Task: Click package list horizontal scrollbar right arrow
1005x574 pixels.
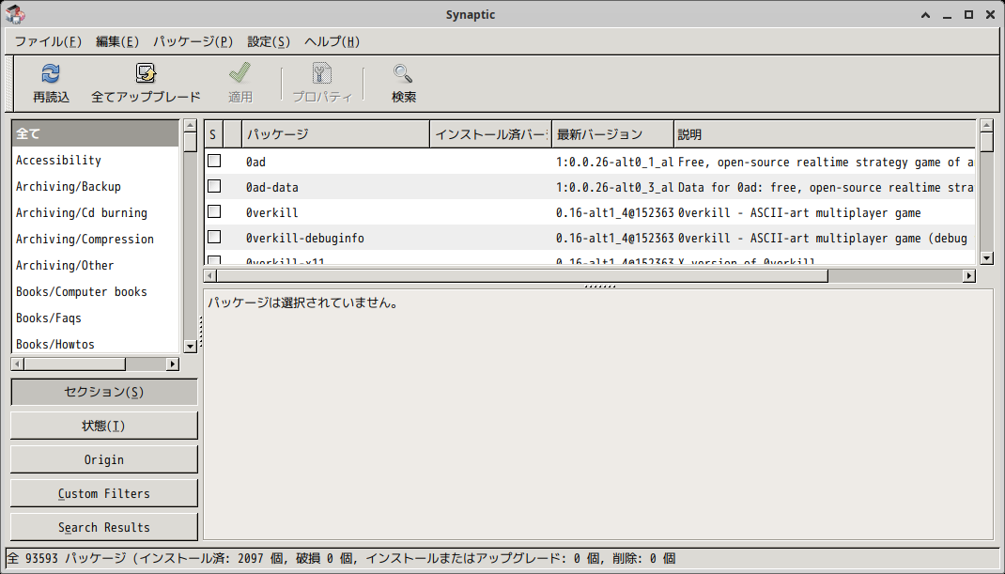Action: click(x=969, y=276)
